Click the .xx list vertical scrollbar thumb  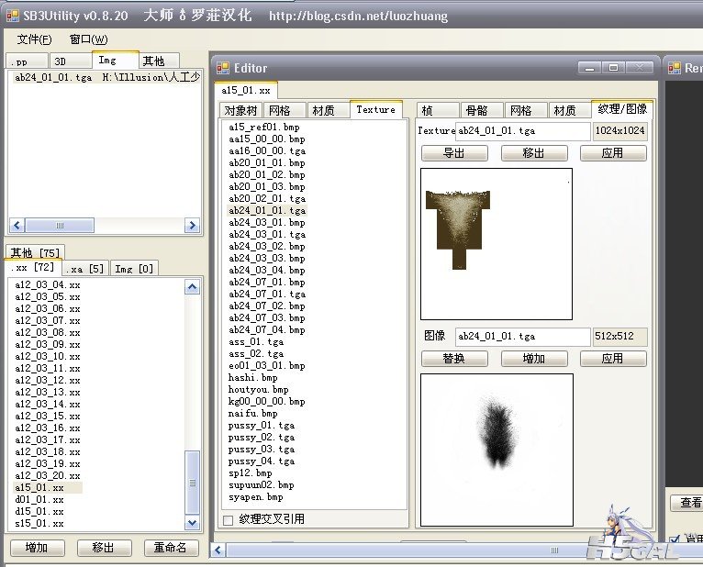(193, 483)
